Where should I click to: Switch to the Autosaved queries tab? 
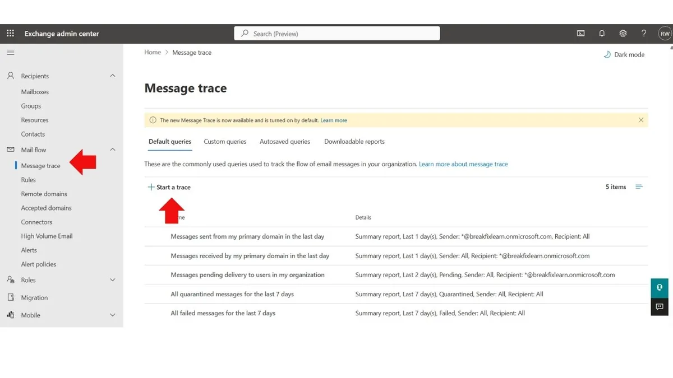[285, 142]
